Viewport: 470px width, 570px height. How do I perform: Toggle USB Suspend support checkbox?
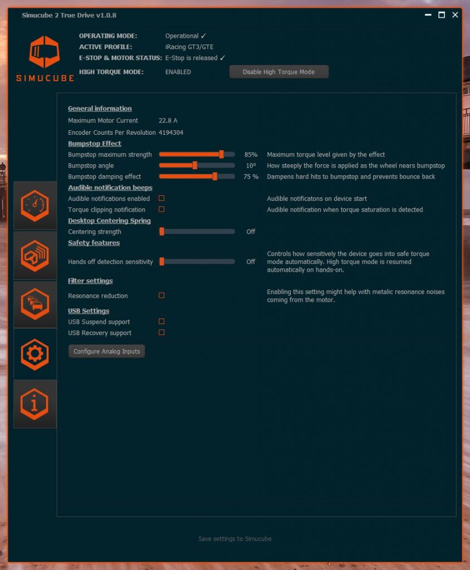tap(161, 321)
